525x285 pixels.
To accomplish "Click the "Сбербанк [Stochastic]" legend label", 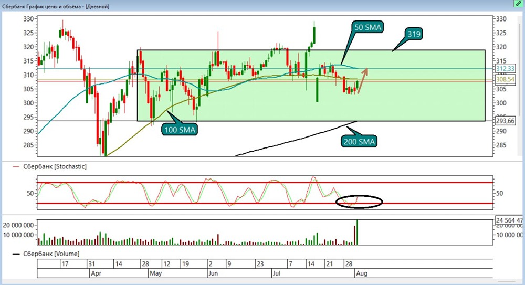I will coord(55,166).
